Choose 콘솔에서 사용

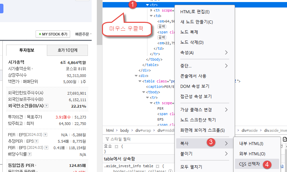205,76
